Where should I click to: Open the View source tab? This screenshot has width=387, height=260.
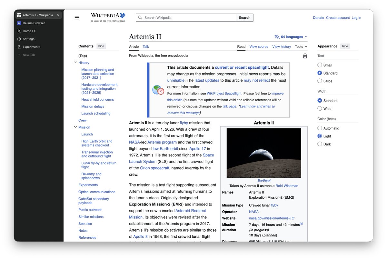[259, 47]
